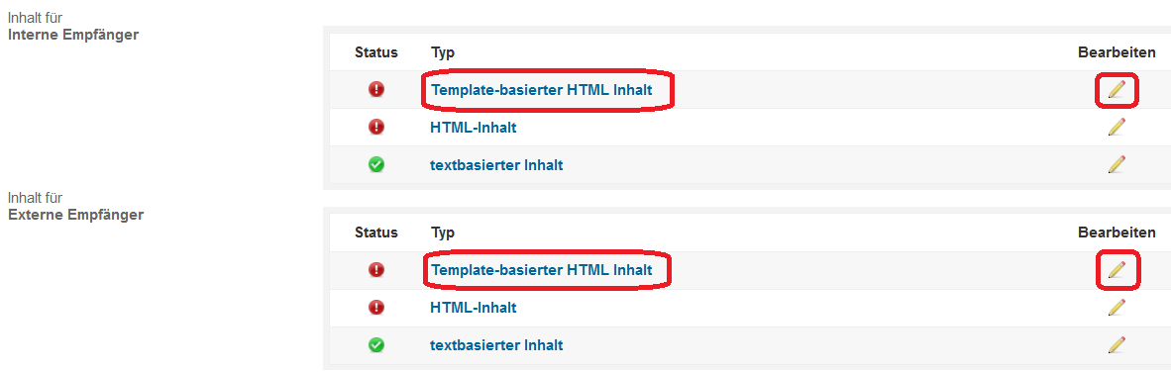
Task: Click red error status of internal Template-basierter HTML Inhalt
Action: click(376, 89)
